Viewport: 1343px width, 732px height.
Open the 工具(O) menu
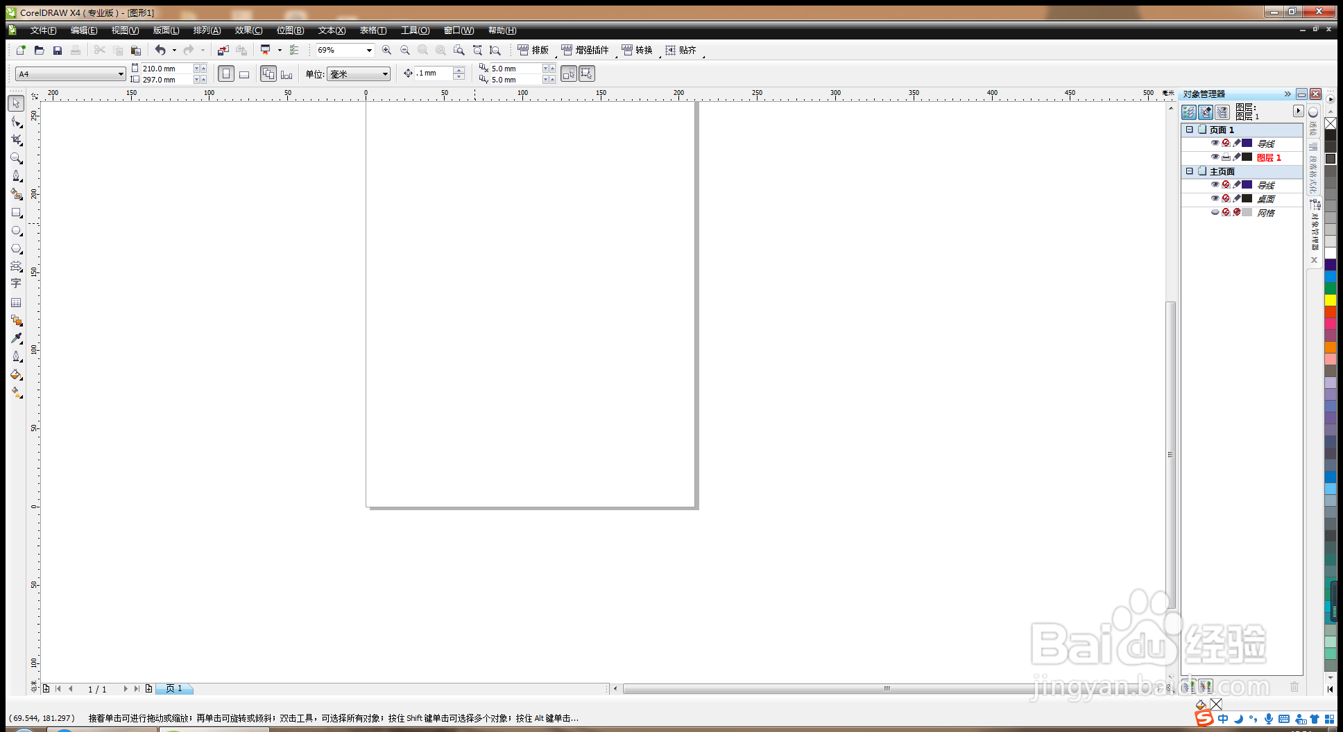[415, 31]
